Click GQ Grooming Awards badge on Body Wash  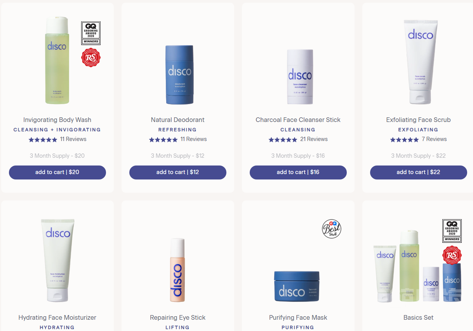tap(90, 33)
